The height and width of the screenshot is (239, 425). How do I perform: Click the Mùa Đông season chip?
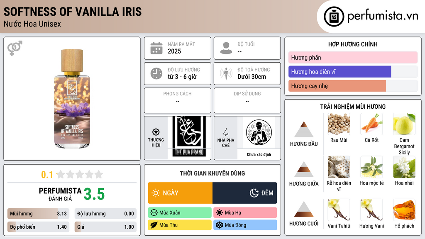click(x=245, y=225)
